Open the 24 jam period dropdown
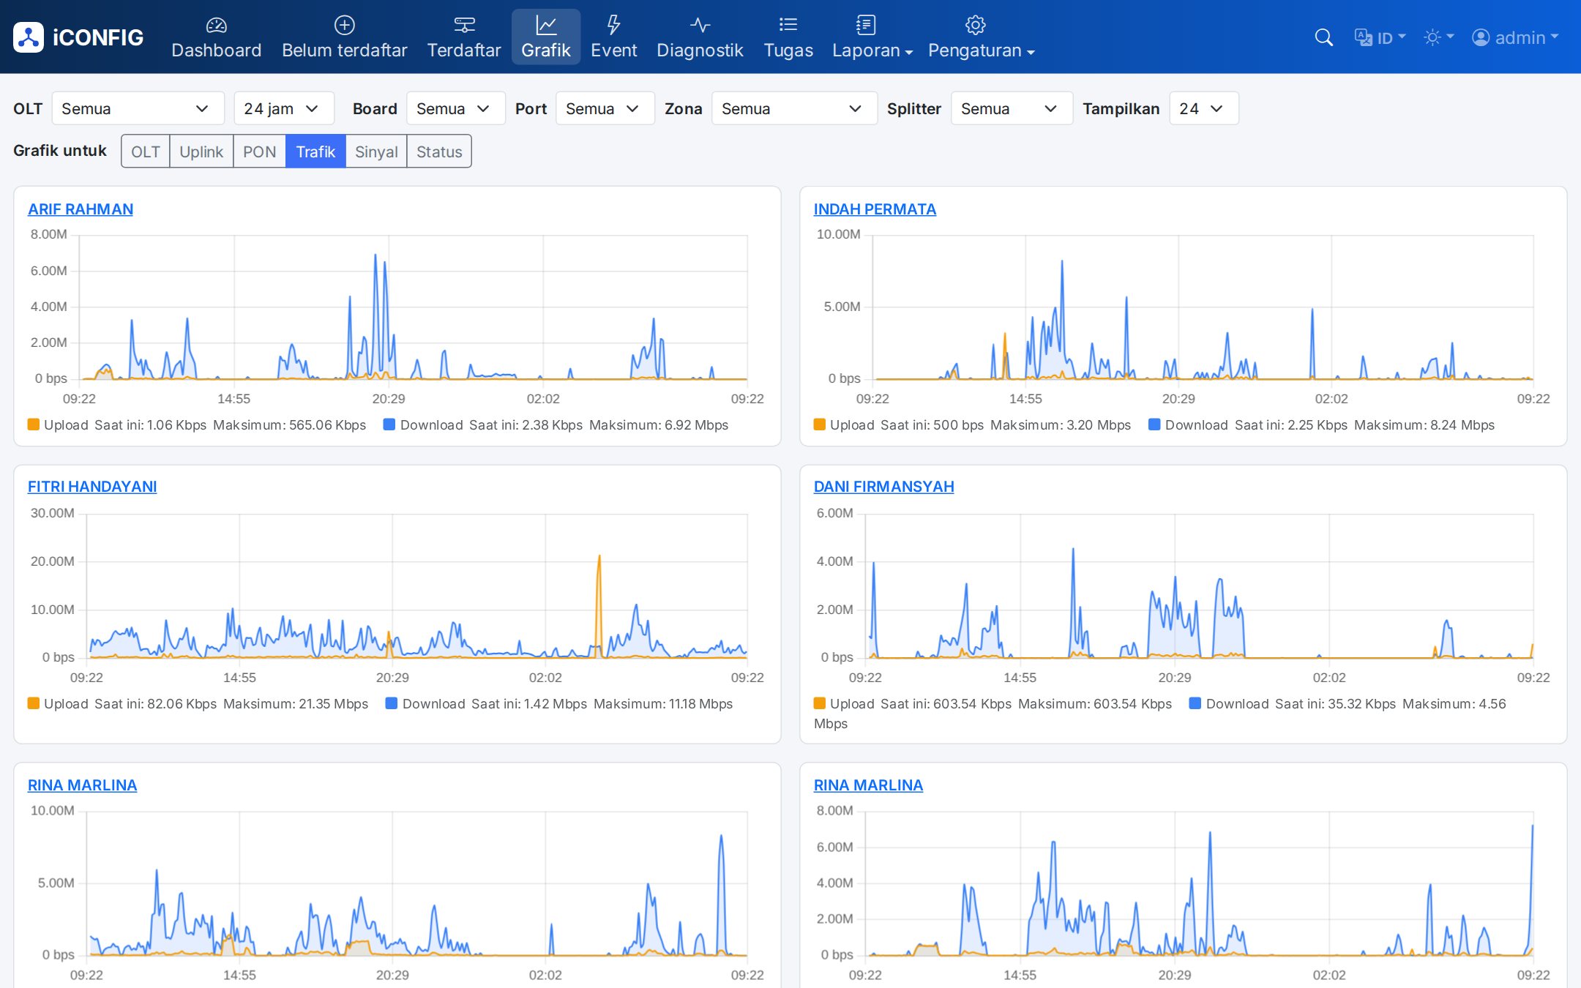 (284, 108)
